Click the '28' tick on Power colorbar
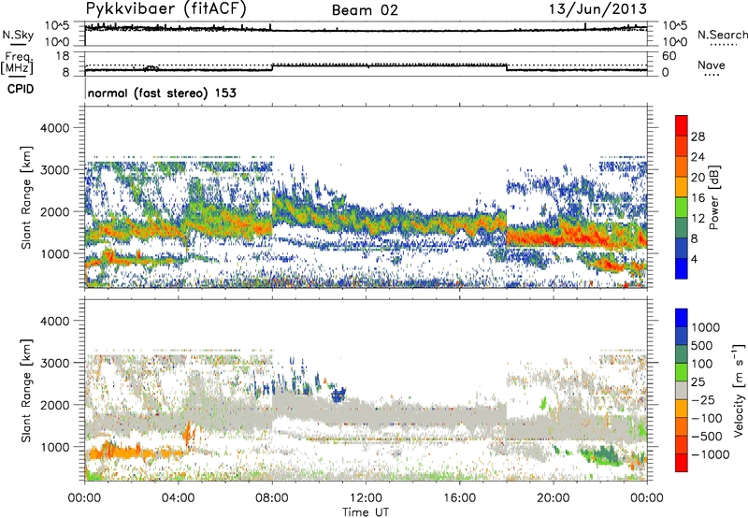Screen dimensions: 748x518 [x=698, y=137]
